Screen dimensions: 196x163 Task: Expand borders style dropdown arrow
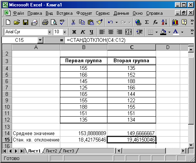pyautogui.click(x=156, y=32)
